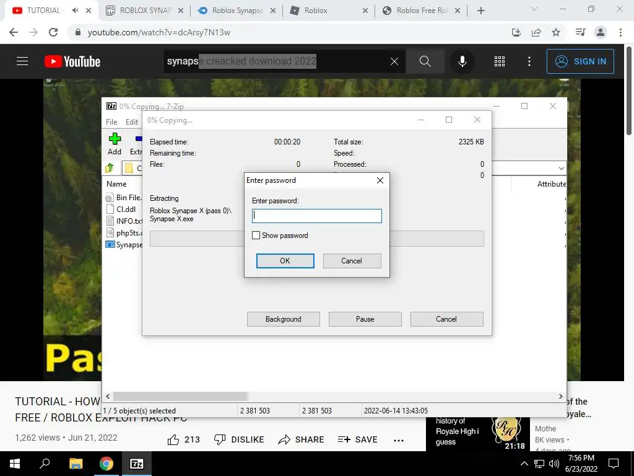Toggle Show password checkbox
634x476 pixels.
coord(256,235)
